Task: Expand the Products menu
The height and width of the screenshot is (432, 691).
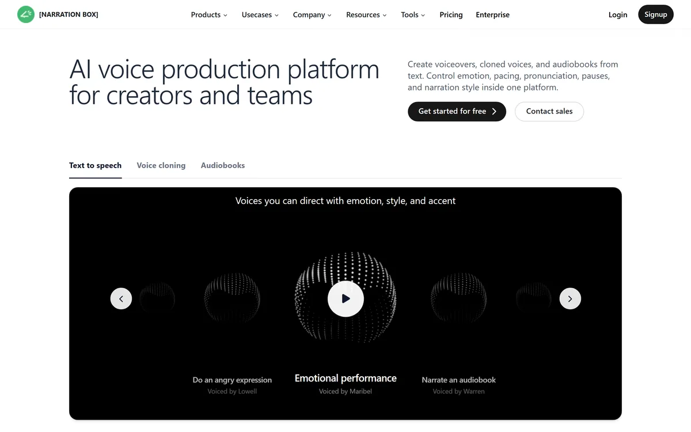Action: (209, 15)
